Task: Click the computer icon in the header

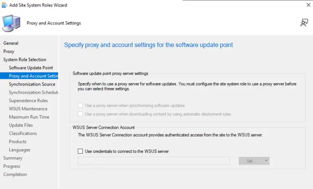Action: 11,23
